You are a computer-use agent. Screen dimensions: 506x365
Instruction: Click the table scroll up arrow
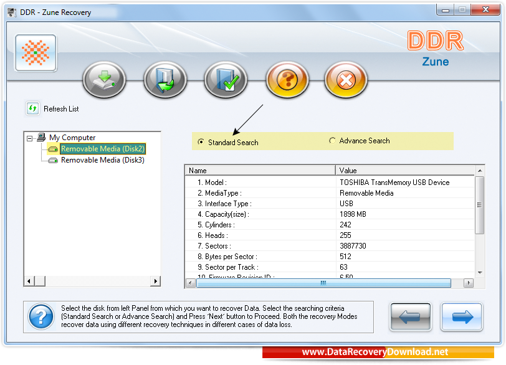pyautogui.click(x=480, y=171)
